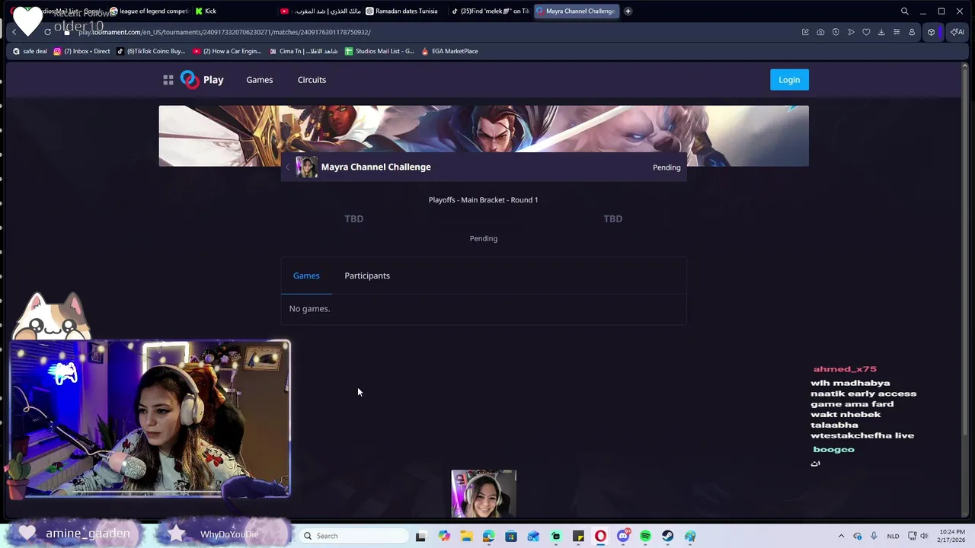Open Discord from the taskbar
The image size is (975, 548).
[x=623, y=536]
